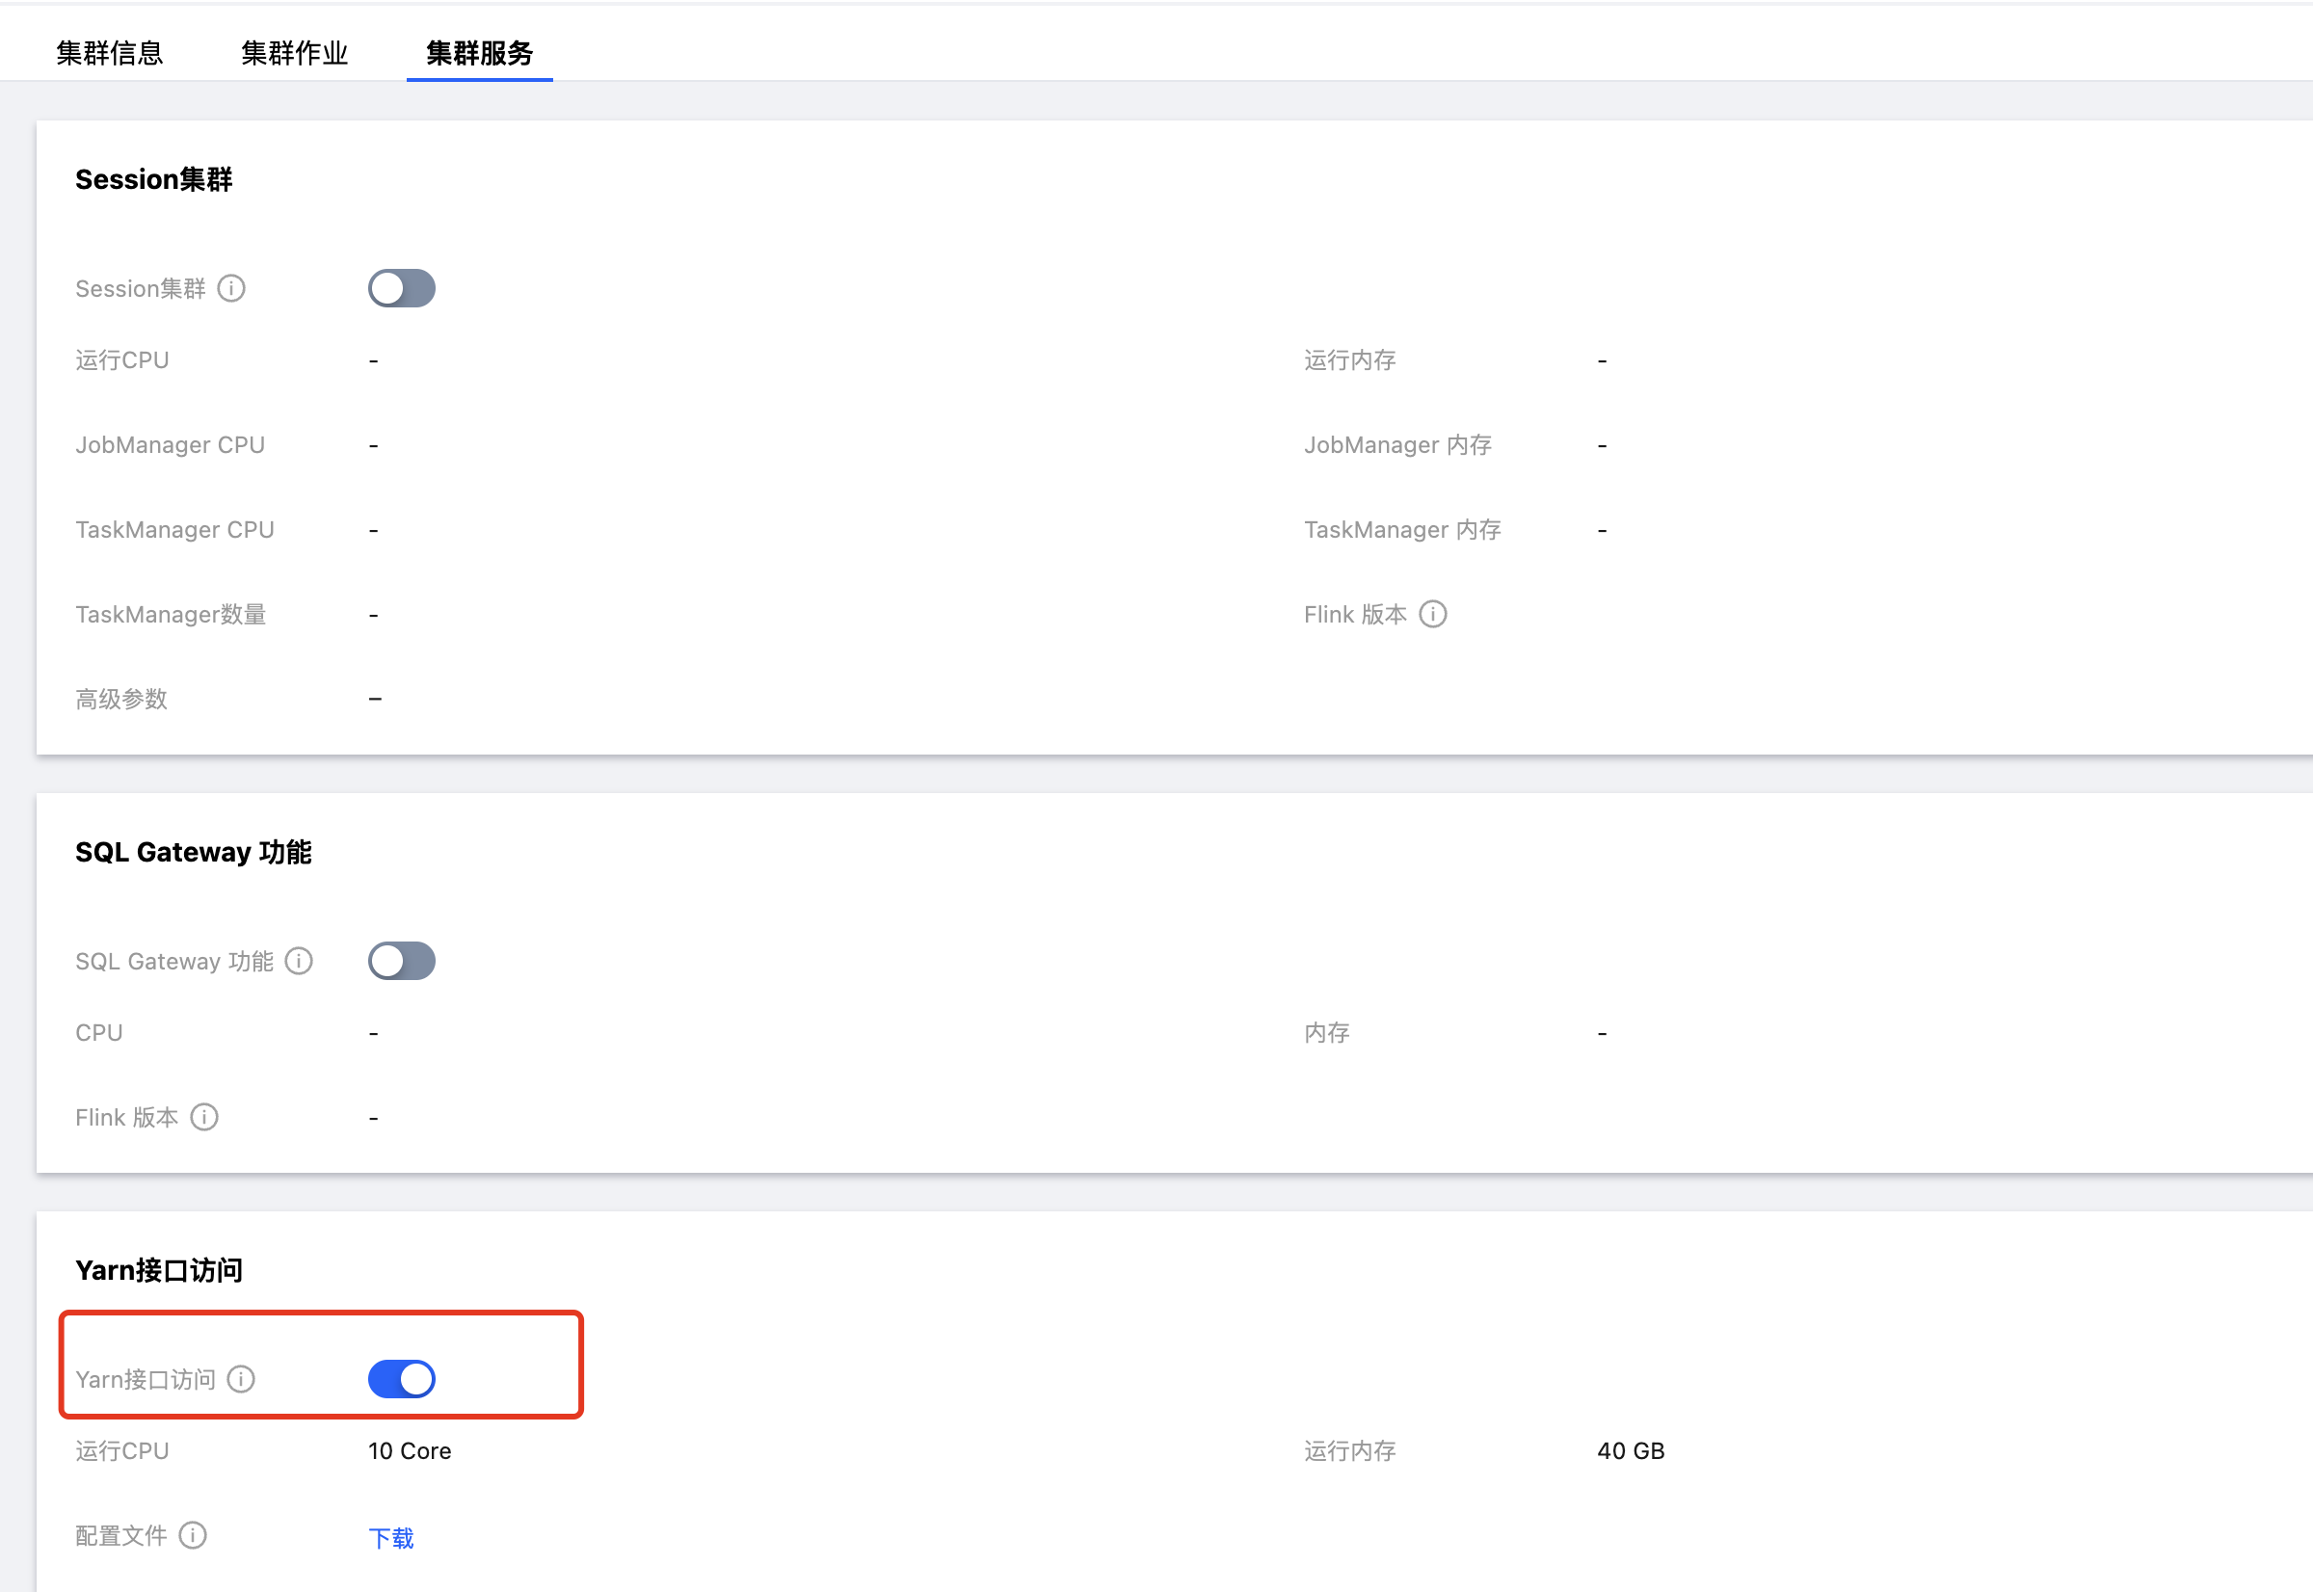Enable the Session集群 toggle switch
The width and height of the screenshot is (2313, 1592).
tap(402, 288)
